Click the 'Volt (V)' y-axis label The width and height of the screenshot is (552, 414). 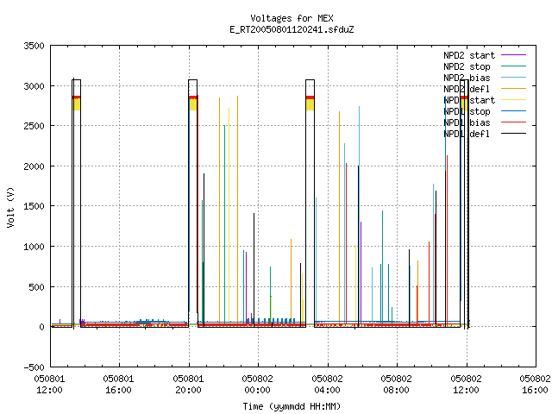coord(10,207)
